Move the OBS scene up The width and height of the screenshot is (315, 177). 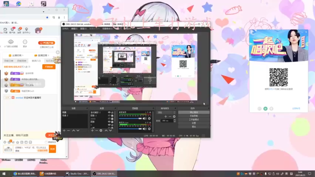click(74, 131)
